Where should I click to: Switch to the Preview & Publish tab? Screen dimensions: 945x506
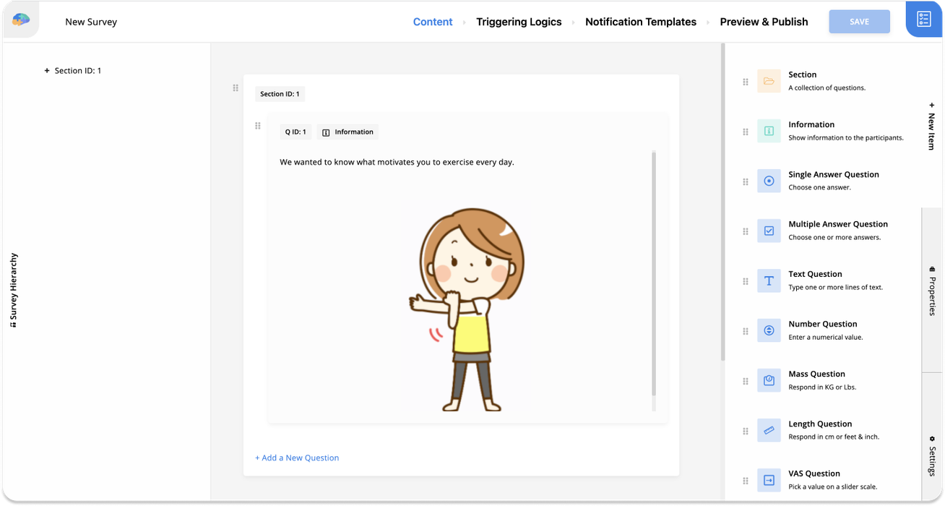coord(764,22)
